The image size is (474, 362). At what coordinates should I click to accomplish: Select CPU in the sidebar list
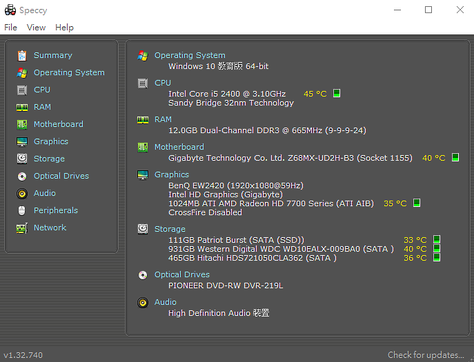pos(42,90)
